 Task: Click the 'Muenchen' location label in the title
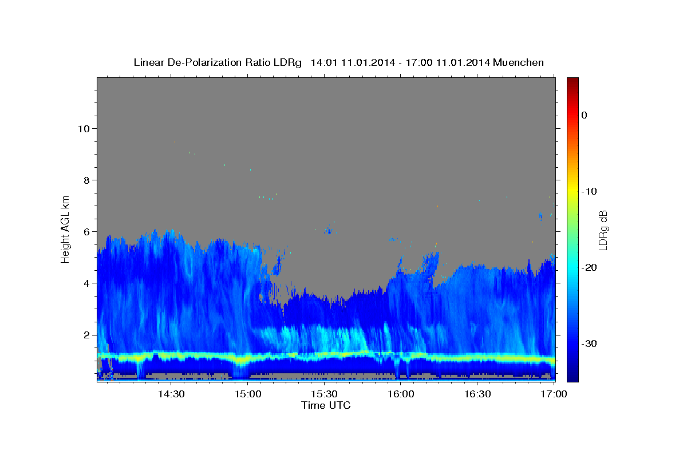point(519,62)
